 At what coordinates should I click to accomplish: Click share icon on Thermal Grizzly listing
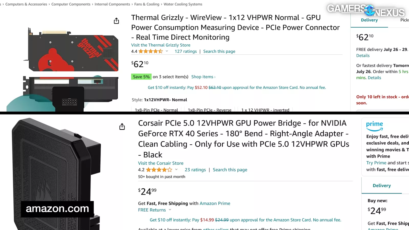[x=116, y=21]
